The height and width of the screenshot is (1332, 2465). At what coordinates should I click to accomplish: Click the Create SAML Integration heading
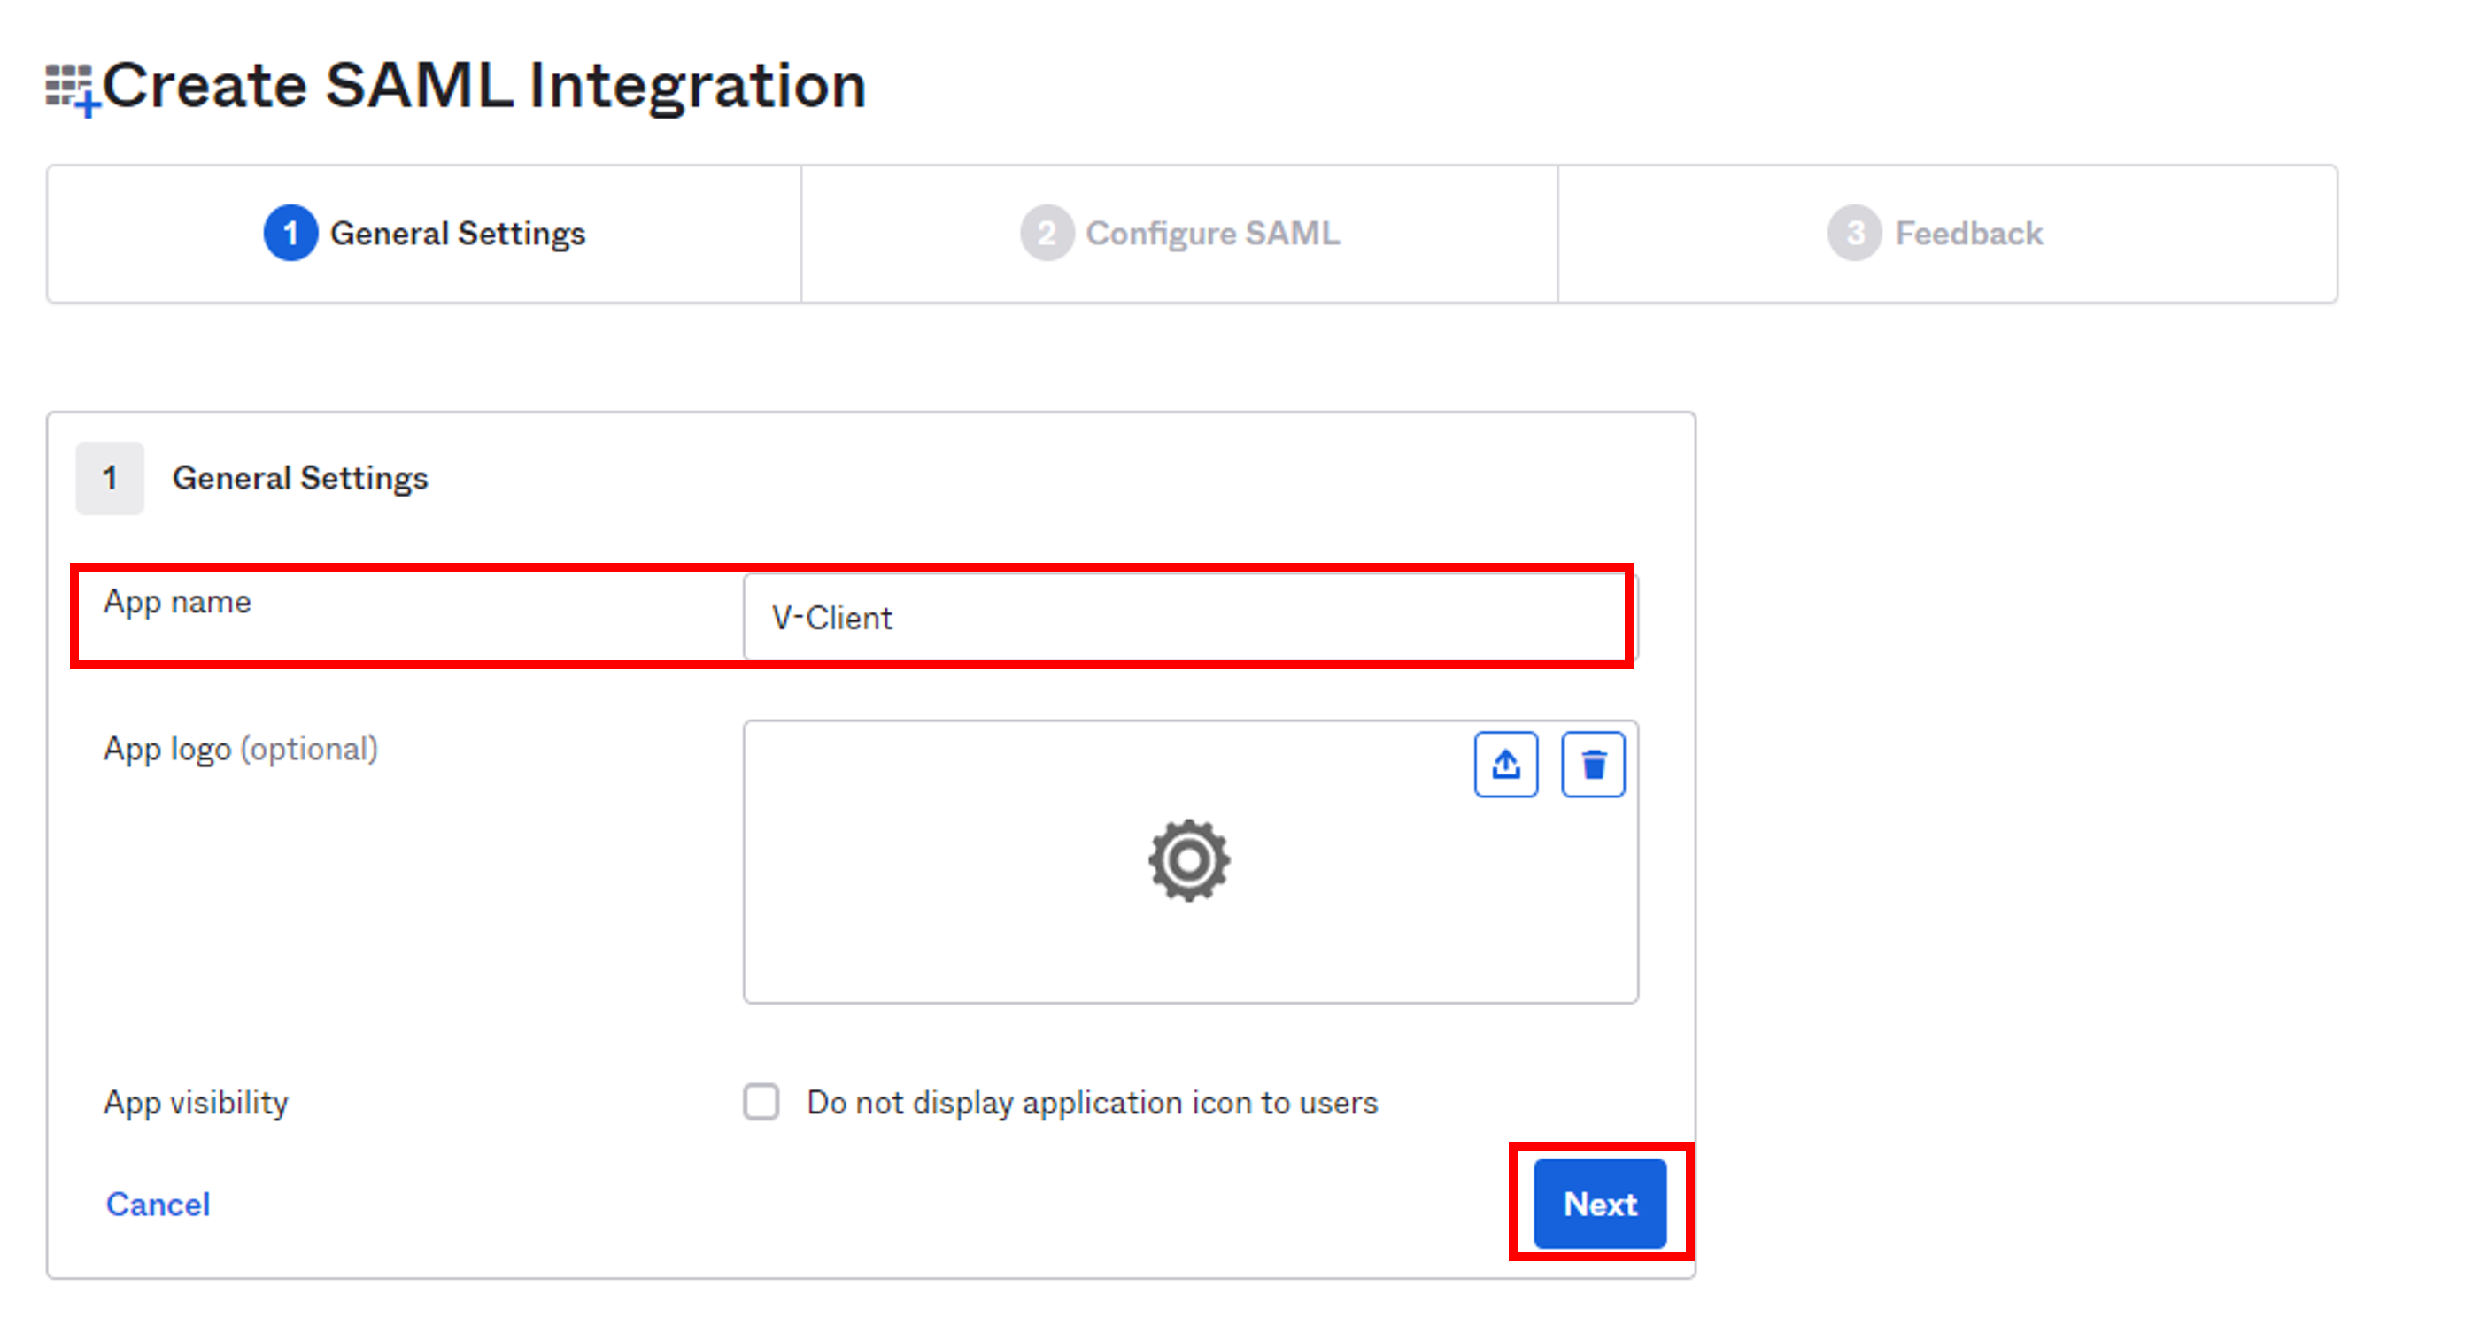click(484, 86)
